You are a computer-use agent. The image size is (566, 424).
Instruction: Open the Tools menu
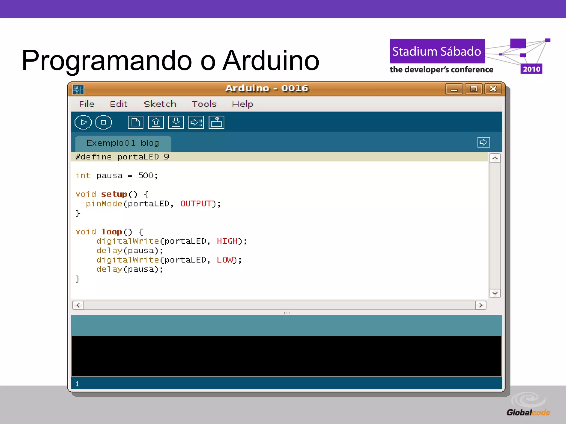204,104
